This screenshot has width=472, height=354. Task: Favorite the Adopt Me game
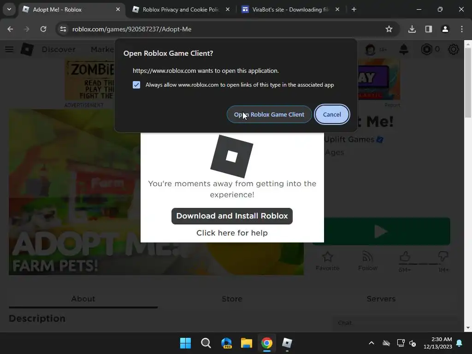tap(328, 261)
